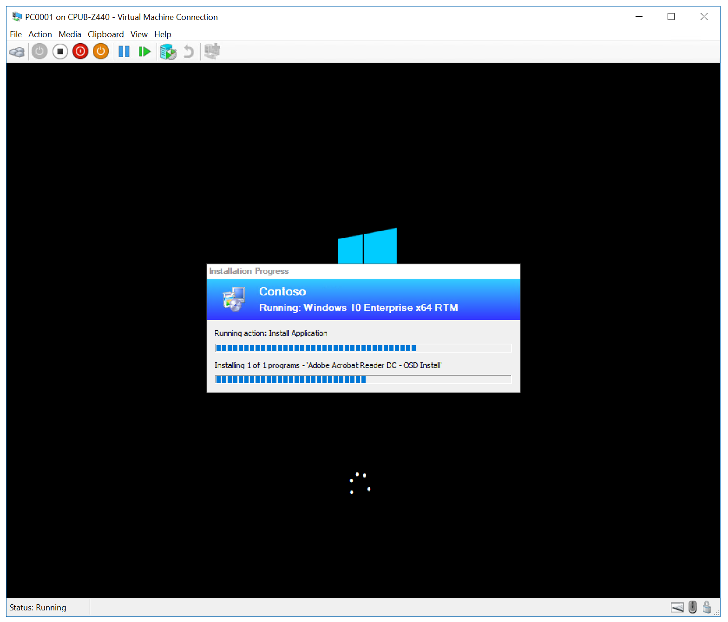Click the mouse capture indicator

pos(692,607)
